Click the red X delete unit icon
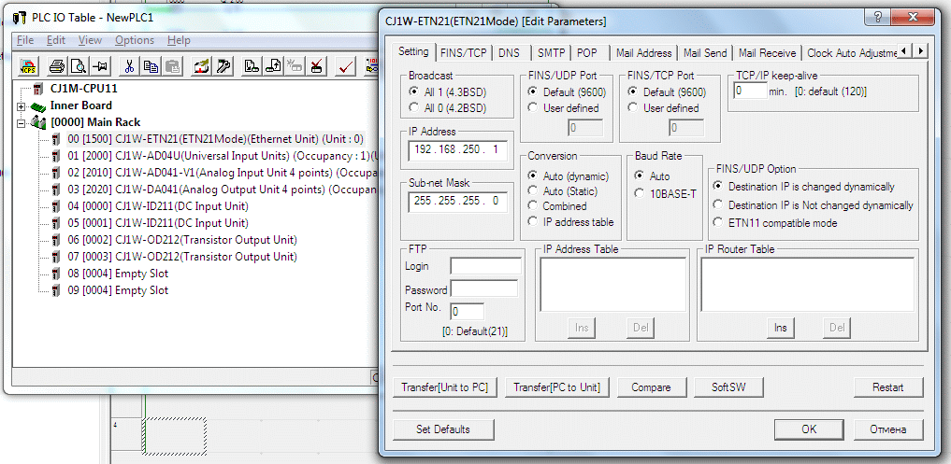The height and width of the screenshot is (464, 951). 317,66
